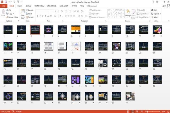
Task: Open Reading View from status bar
Action: (x=137, y=112)
